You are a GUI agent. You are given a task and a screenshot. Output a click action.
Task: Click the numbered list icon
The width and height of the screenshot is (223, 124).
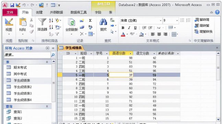(188, 20)
